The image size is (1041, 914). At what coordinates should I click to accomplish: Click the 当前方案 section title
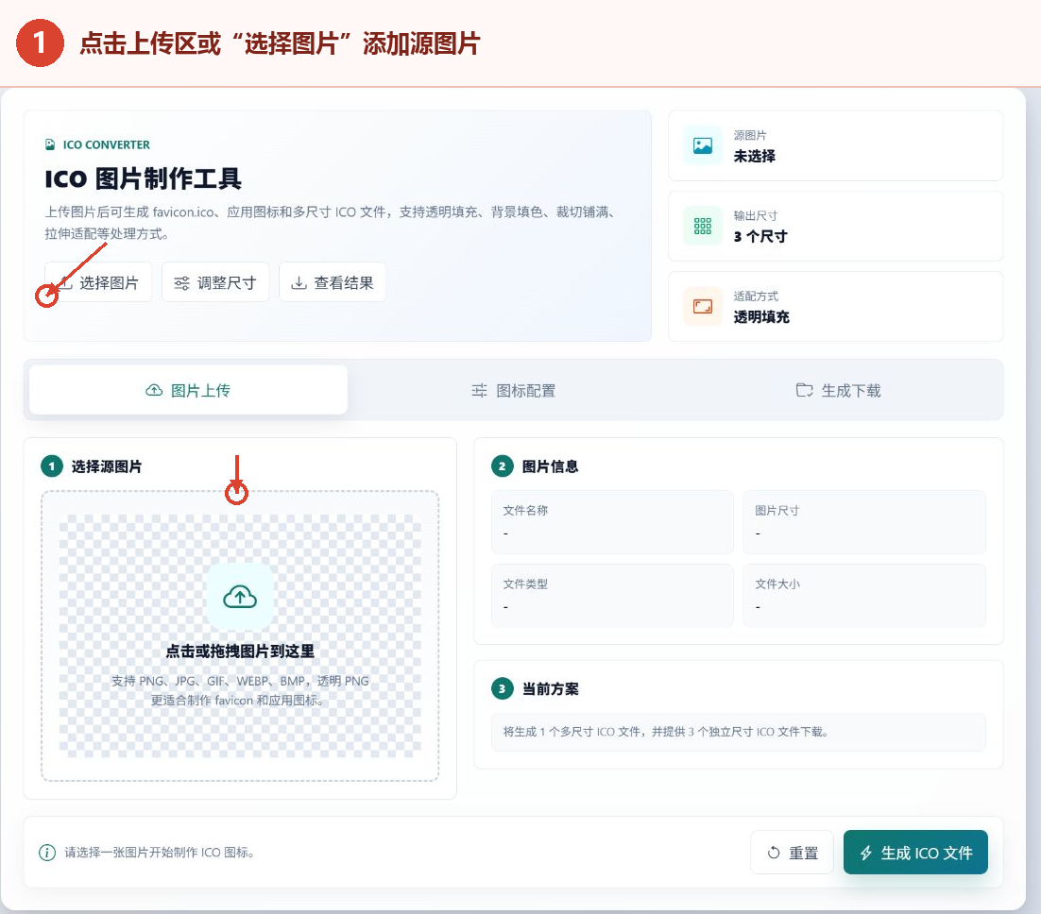(x=550, y=689)
